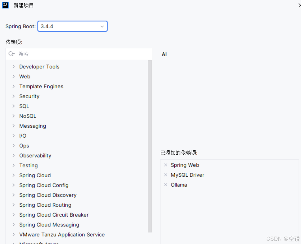Select the Spring Cloud Discovery row

coord(77,195)
